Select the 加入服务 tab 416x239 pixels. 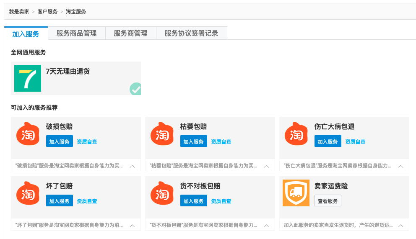[x=26, y=33]
